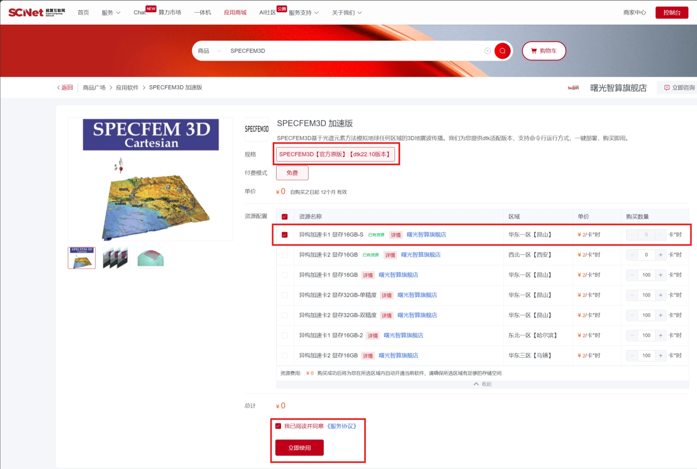Click the Sugon store logo
The image size is (697, 469).
pos(573,88)
